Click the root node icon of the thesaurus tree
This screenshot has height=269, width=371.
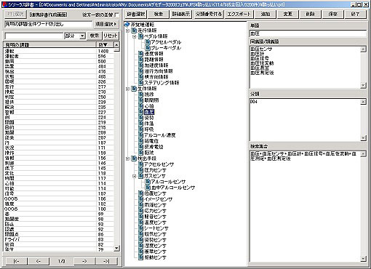(x=127, y=25)
